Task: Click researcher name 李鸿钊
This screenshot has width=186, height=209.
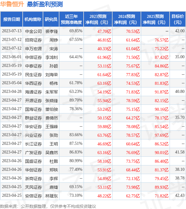Action: tap(52, 57)
